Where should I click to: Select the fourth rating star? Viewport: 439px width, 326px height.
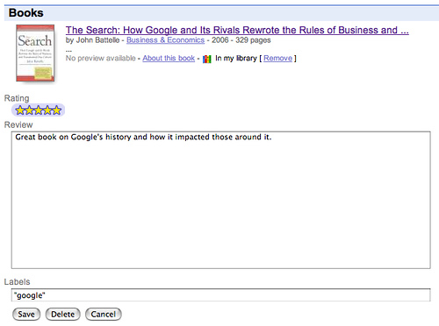tap(47, 110)
